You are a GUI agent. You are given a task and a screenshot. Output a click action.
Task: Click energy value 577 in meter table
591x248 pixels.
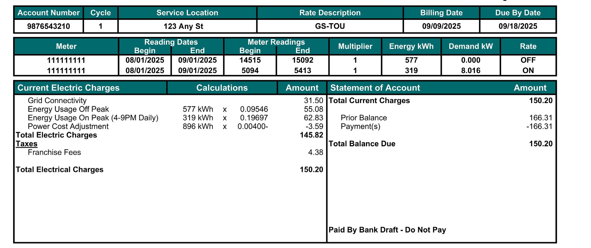pyautogui.click(x=411, y=60)
